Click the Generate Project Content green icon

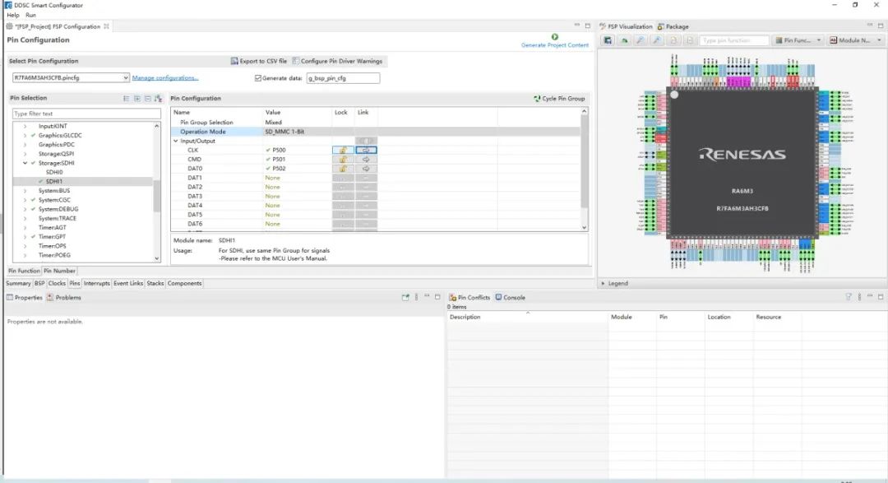tap(554, 37)
